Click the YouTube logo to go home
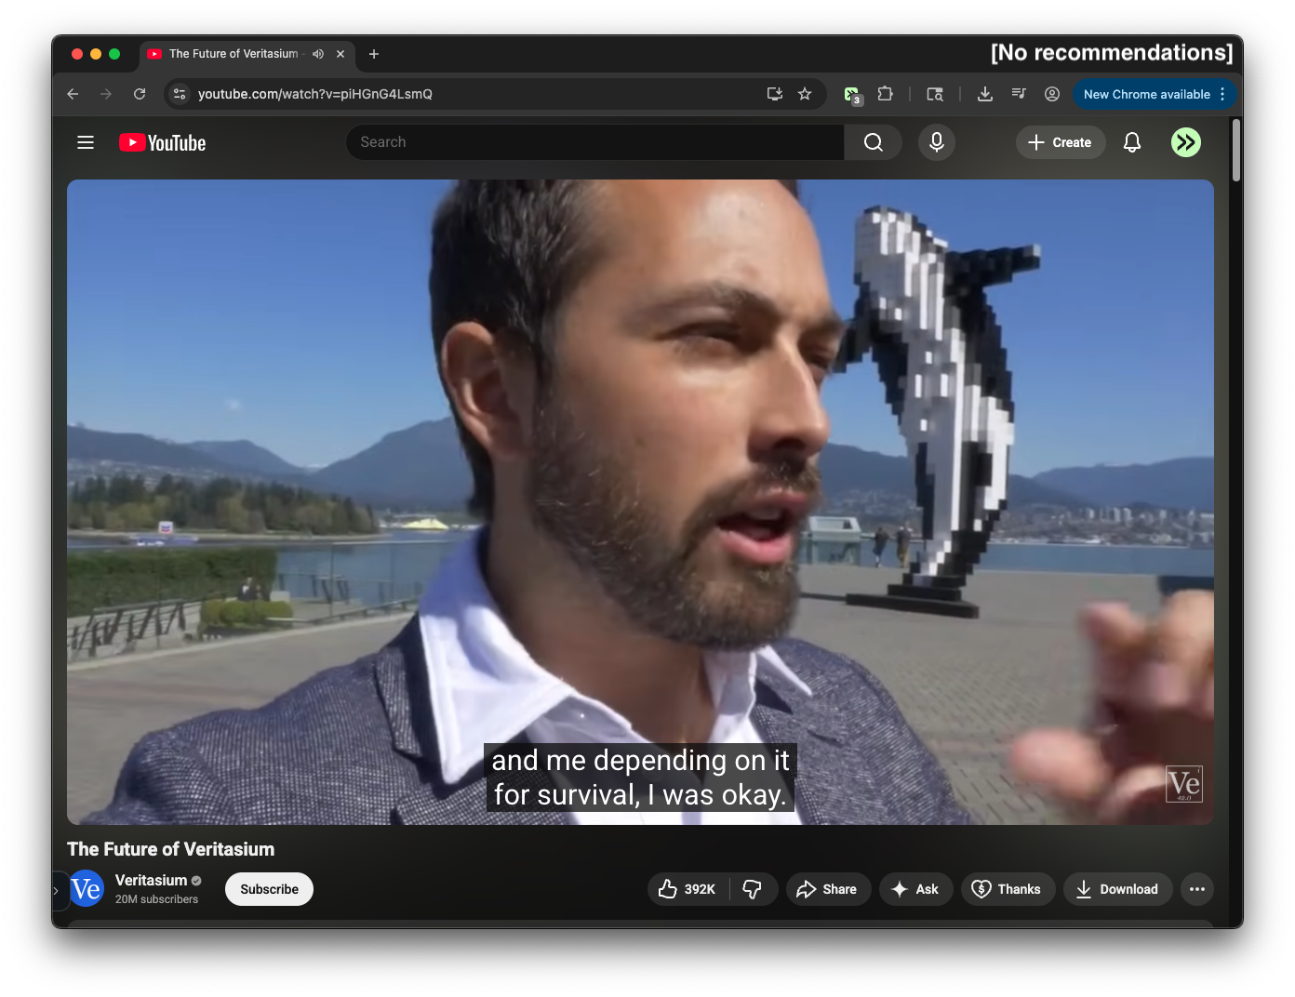The height and width of the screenshot is (997, 1295). [163, 142]
